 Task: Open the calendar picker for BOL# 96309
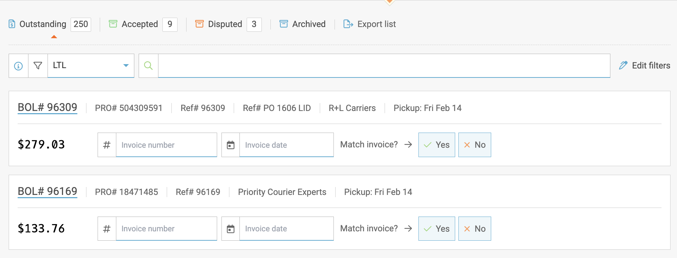[230, 144]
